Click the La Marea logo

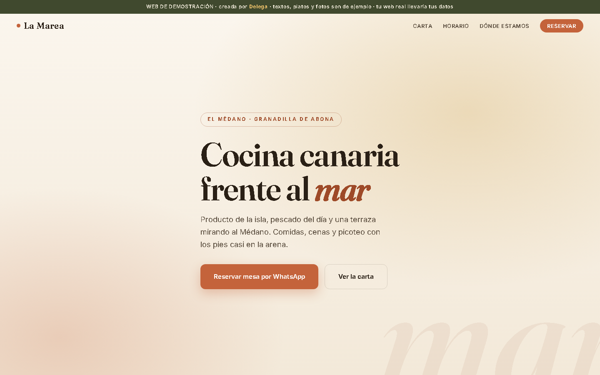pos(40,26)
